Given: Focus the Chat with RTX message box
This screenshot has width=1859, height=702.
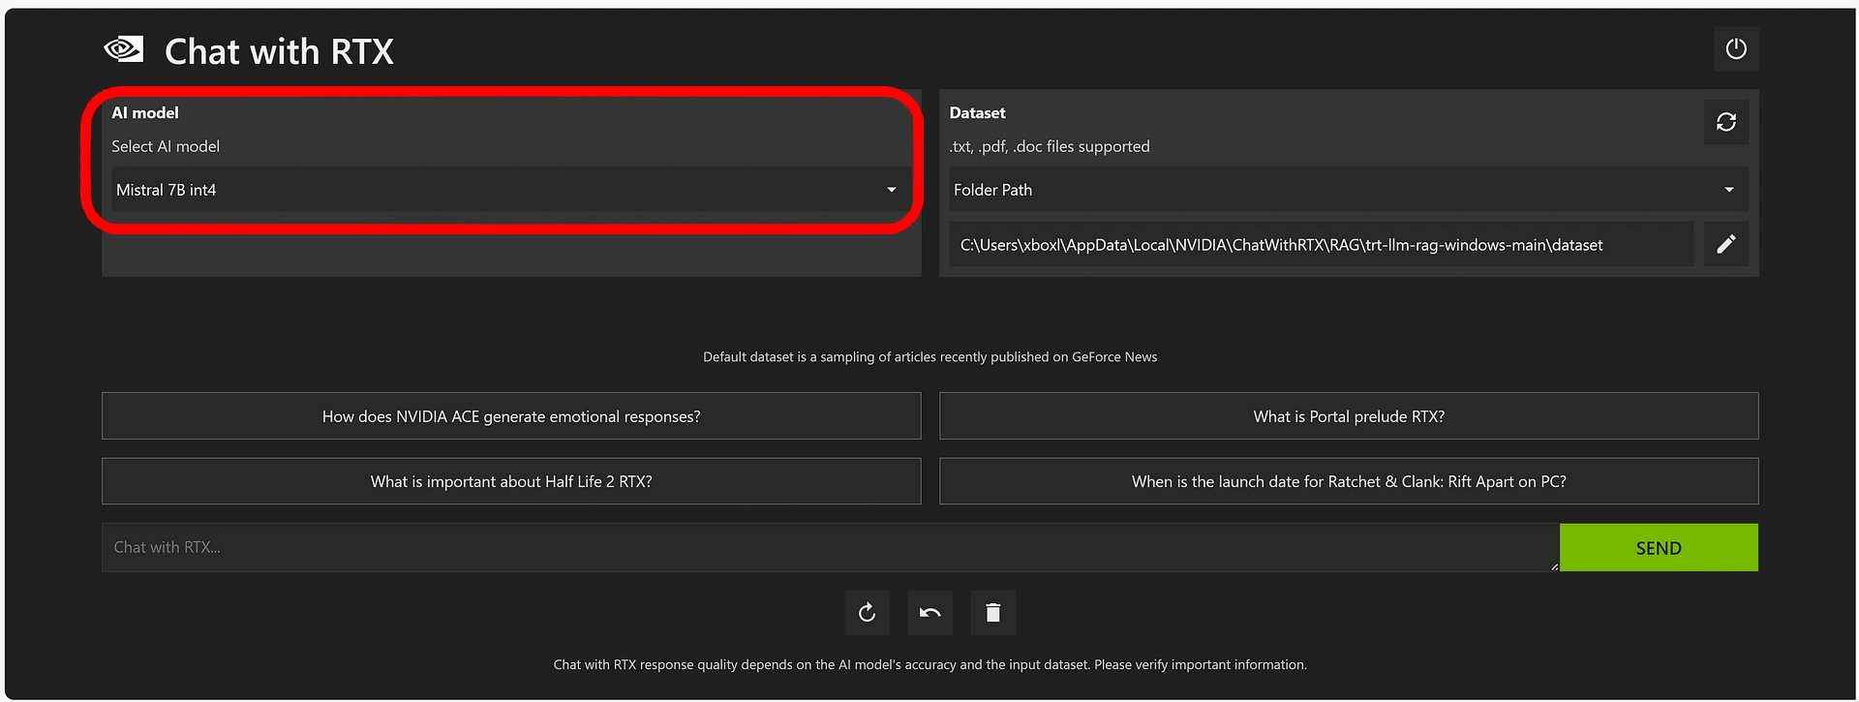Looking at the screenshot, I should click(x=831, y=547).
